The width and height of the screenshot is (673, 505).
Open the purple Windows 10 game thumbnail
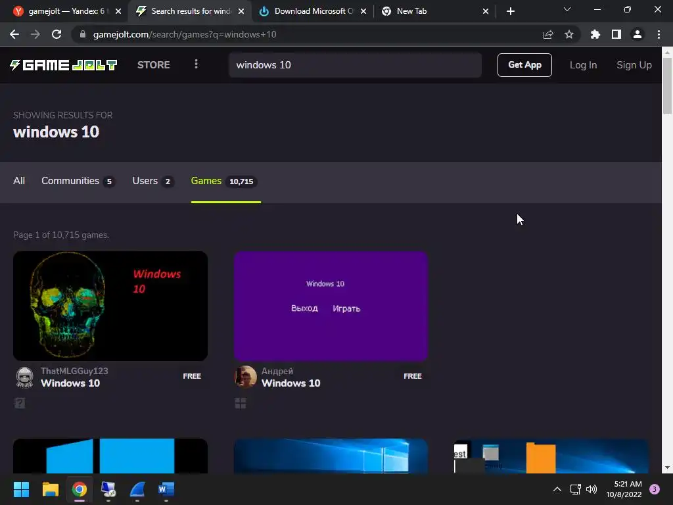click(x=331, y=306)
